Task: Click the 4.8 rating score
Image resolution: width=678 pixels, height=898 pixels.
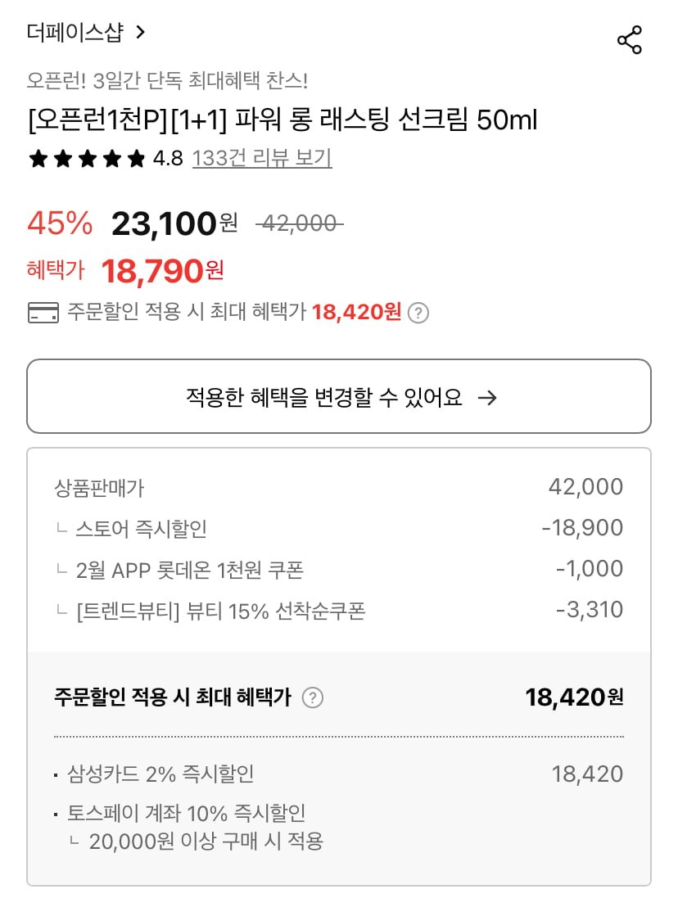Action: [x=168, y=158]
